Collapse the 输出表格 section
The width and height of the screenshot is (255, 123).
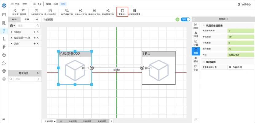point(203,62)
